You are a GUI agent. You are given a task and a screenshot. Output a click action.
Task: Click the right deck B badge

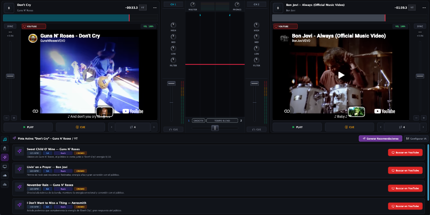pos(278,8)
